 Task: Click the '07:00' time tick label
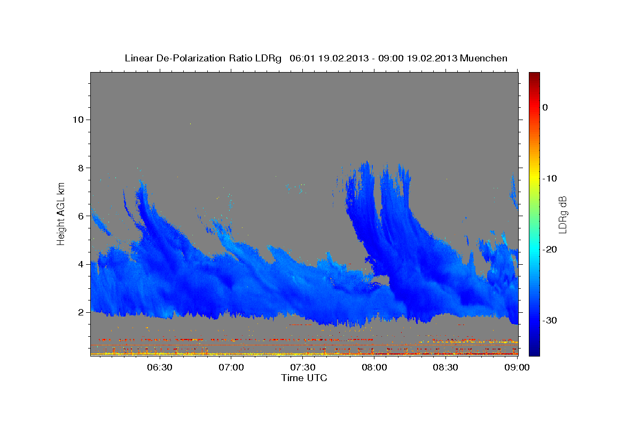point(232,368)
